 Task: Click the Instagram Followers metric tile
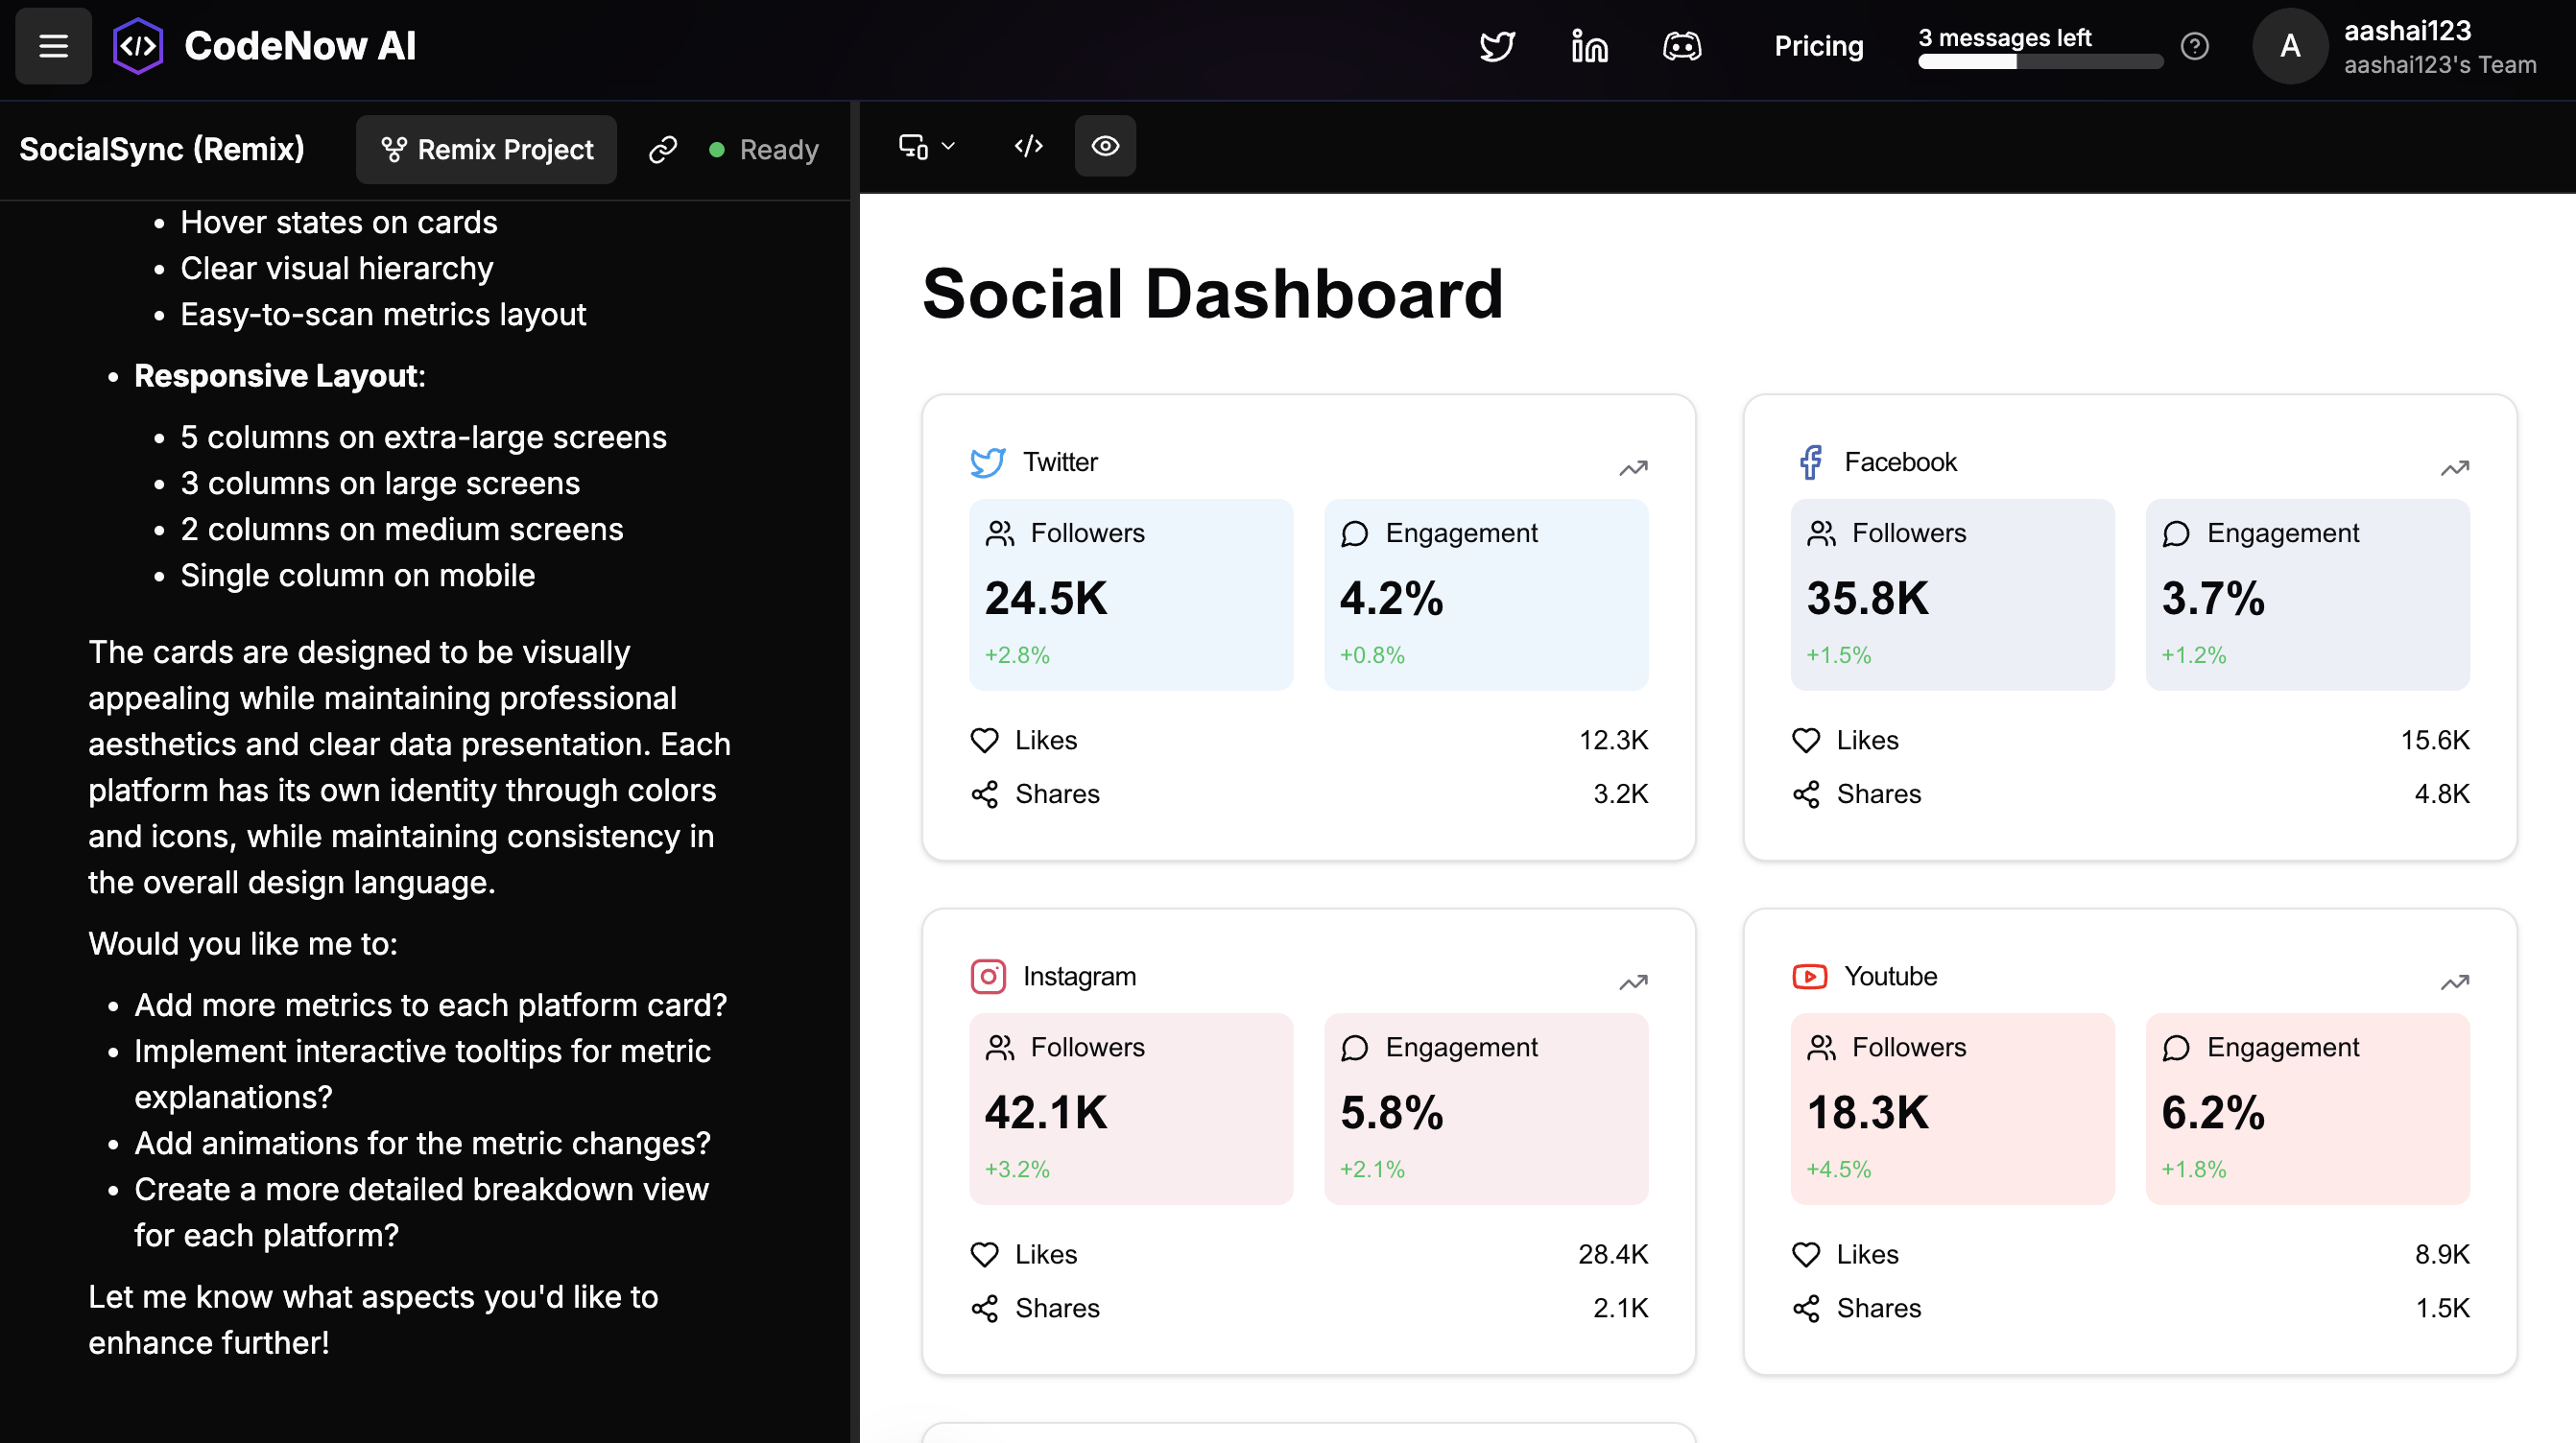pos(1130,1107)
